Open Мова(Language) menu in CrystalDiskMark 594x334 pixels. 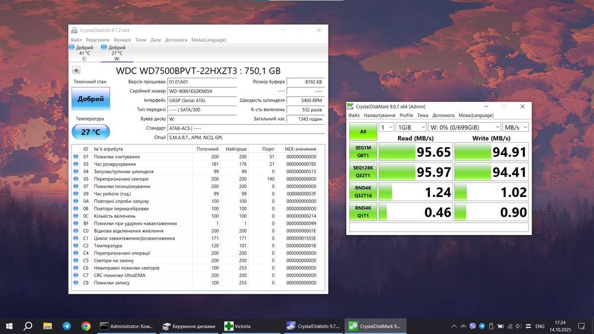(476, 115)
